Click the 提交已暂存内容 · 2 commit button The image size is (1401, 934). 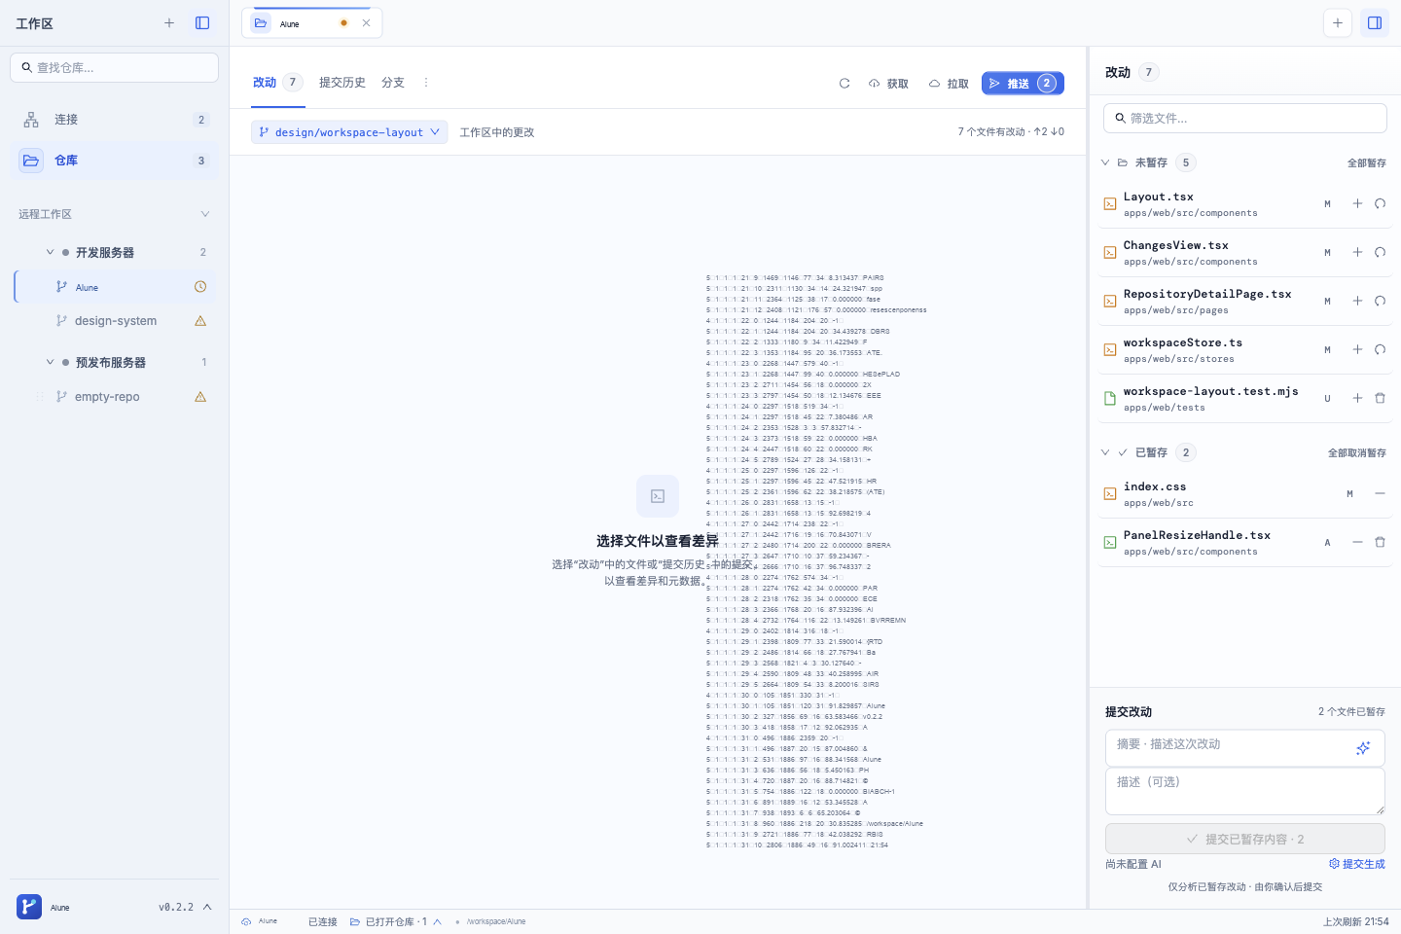coord(1245,839)
